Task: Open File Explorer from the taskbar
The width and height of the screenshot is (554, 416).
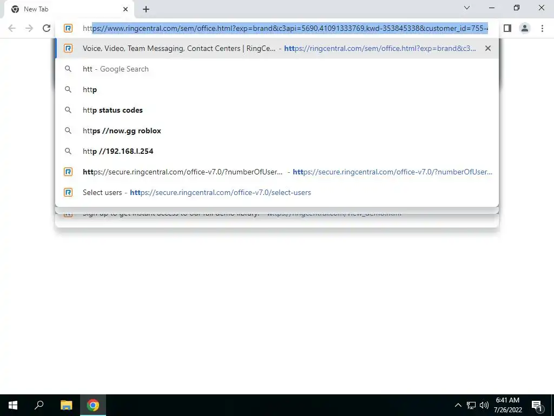Action: pos(66,405)
